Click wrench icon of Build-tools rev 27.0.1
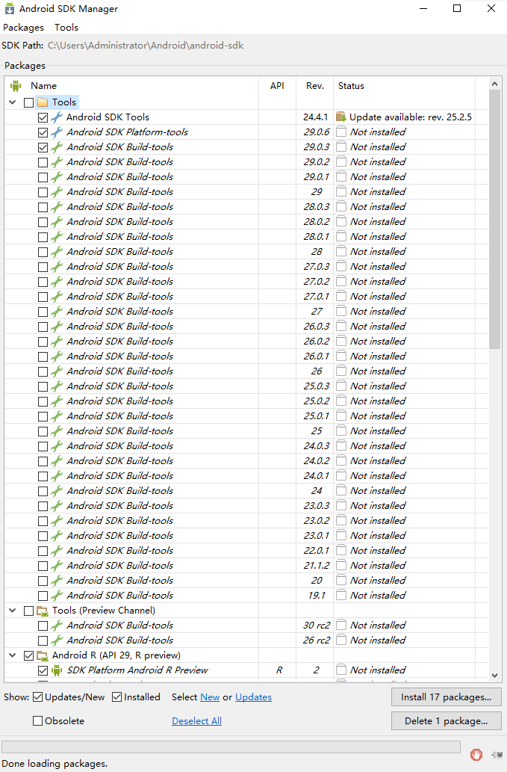Image resolution: width=507 pixels, height=772 pixels. (57, 297)
